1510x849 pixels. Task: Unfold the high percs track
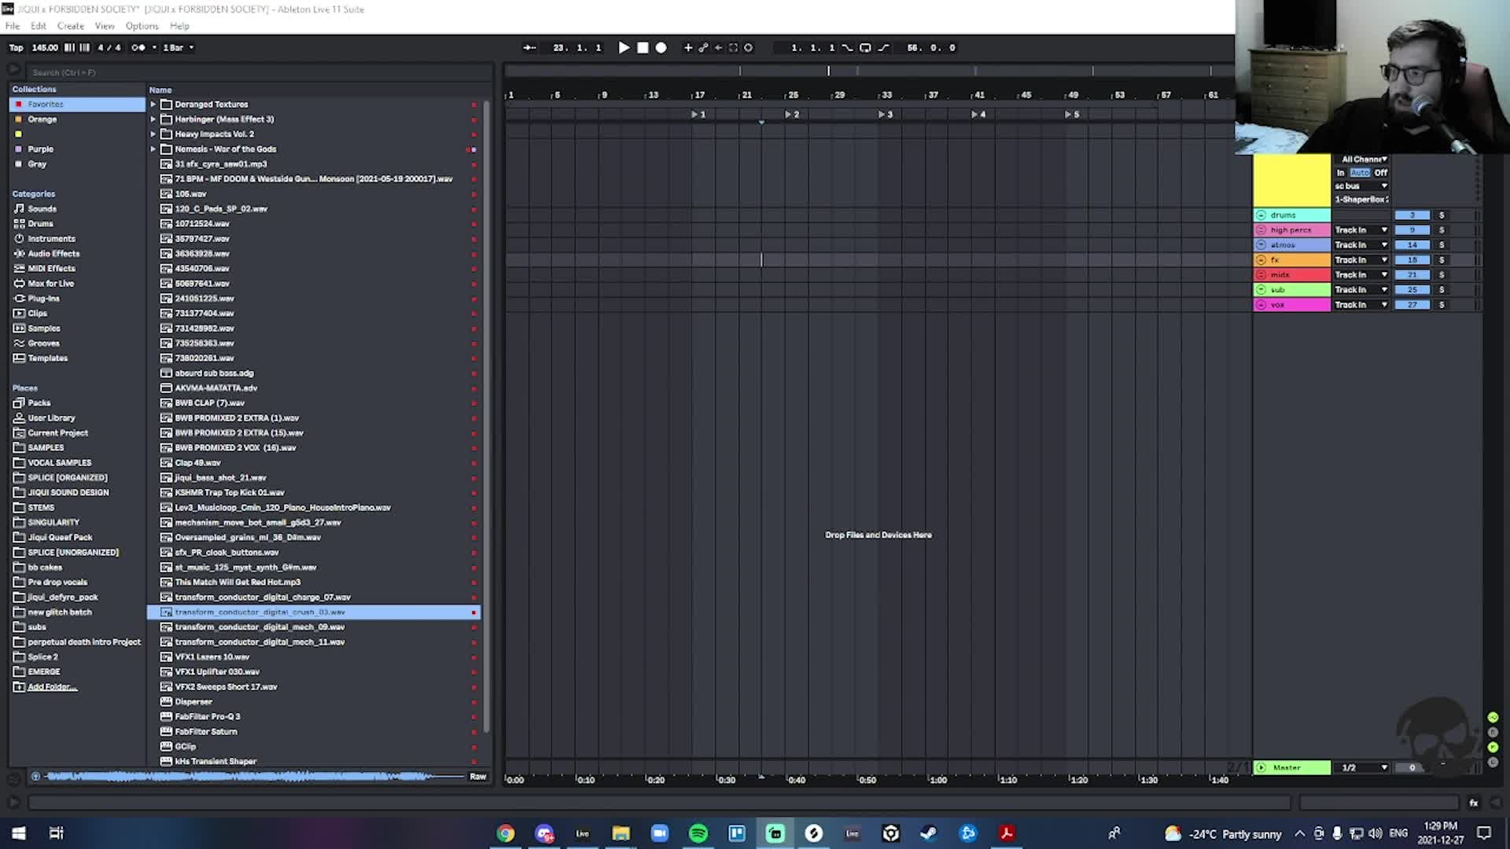(x=1261, y=230)
